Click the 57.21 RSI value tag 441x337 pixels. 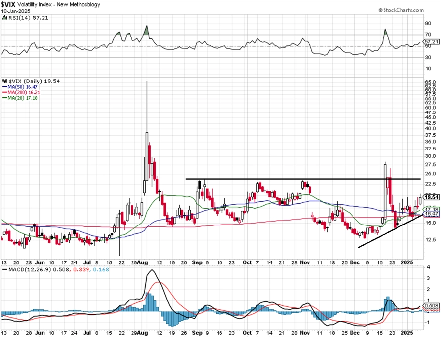pos(432,42)
